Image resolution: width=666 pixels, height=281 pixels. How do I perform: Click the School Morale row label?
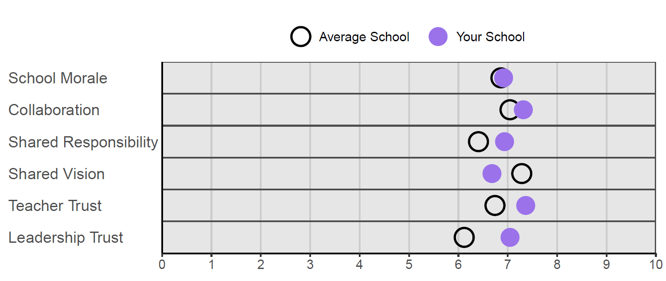pos(58,78)
